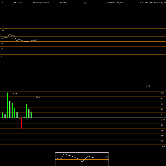Click the 'Goi Tbill 91d-26/02/26' title text
166x166 pixels.
[x=151, y=3]
